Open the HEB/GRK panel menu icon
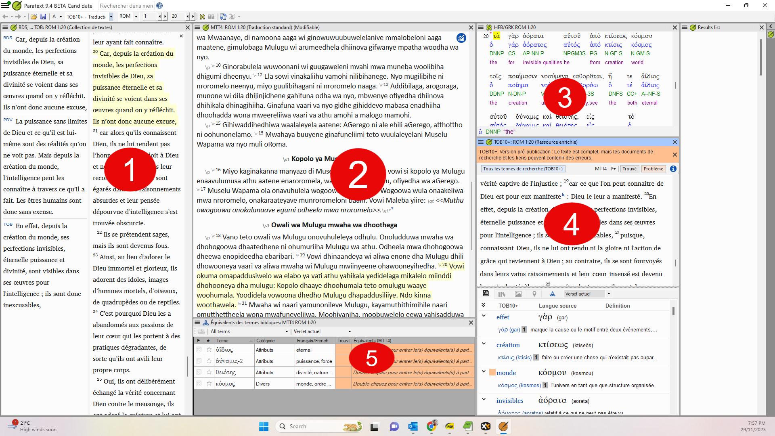The height and width of the screenshot is (436, 775). pyautogui.click(x=481, y=27)
